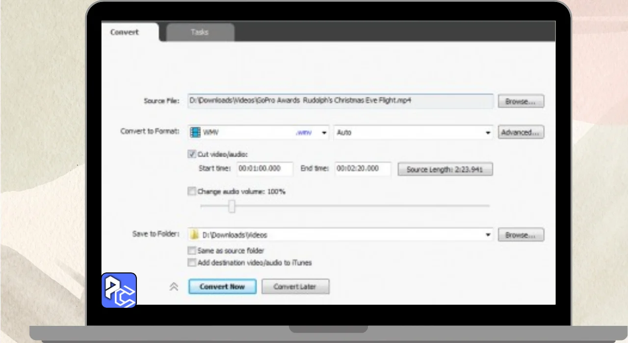Open Advanced format settings

521,132
